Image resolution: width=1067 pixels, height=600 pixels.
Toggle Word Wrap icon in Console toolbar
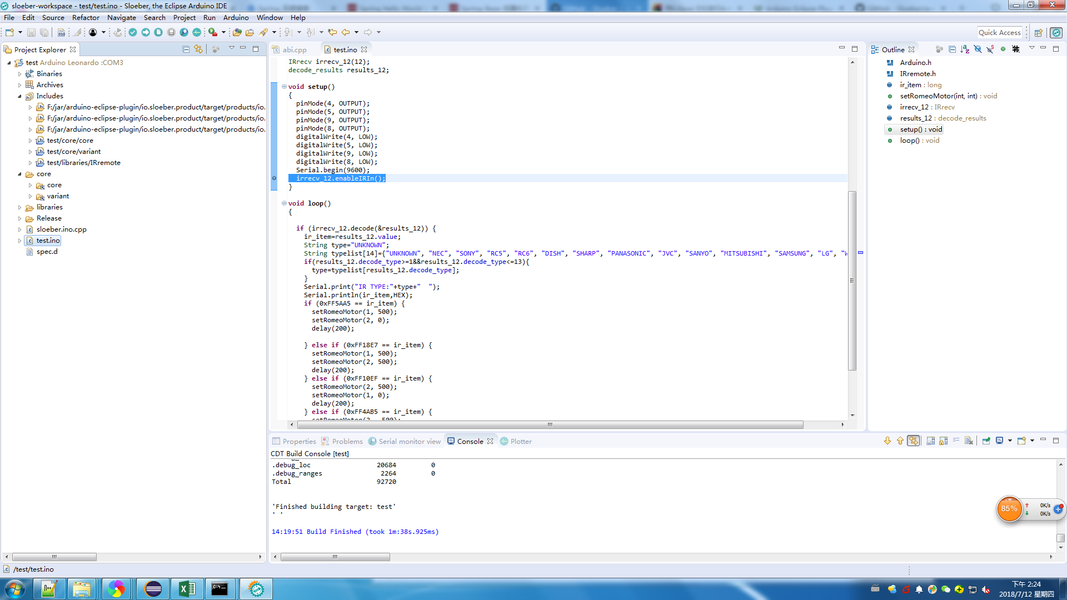[956, 441]
